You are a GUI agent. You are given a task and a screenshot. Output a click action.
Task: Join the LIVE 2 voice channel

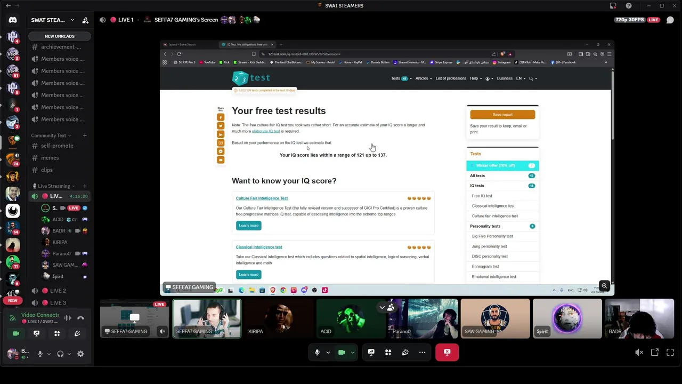point(59,291)
